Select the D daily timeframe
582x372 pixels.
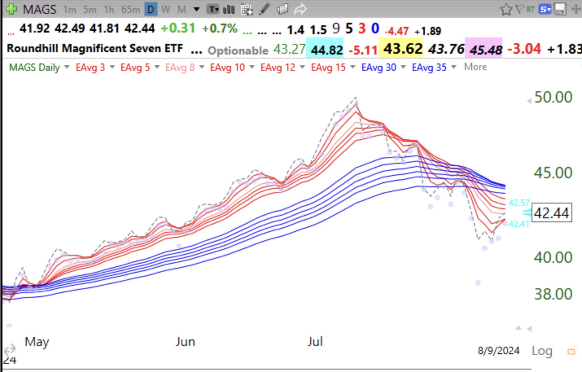pos(151,9)
